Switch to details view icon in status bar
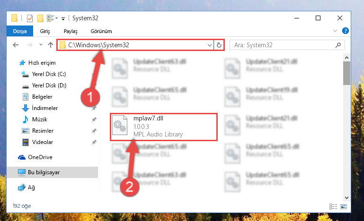Image resolution: width=364 pixels, height=221 pixels. coord(333,206)
